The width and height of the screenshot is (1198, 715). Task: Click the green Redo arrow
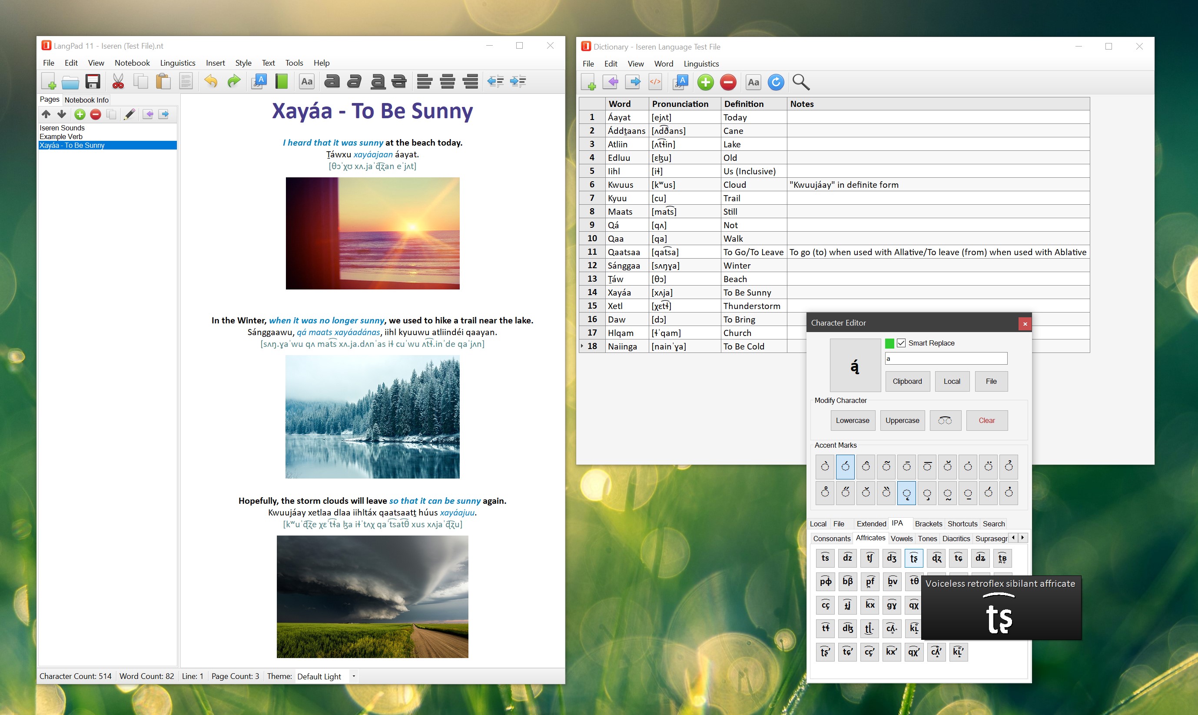[x=234, y=81]
